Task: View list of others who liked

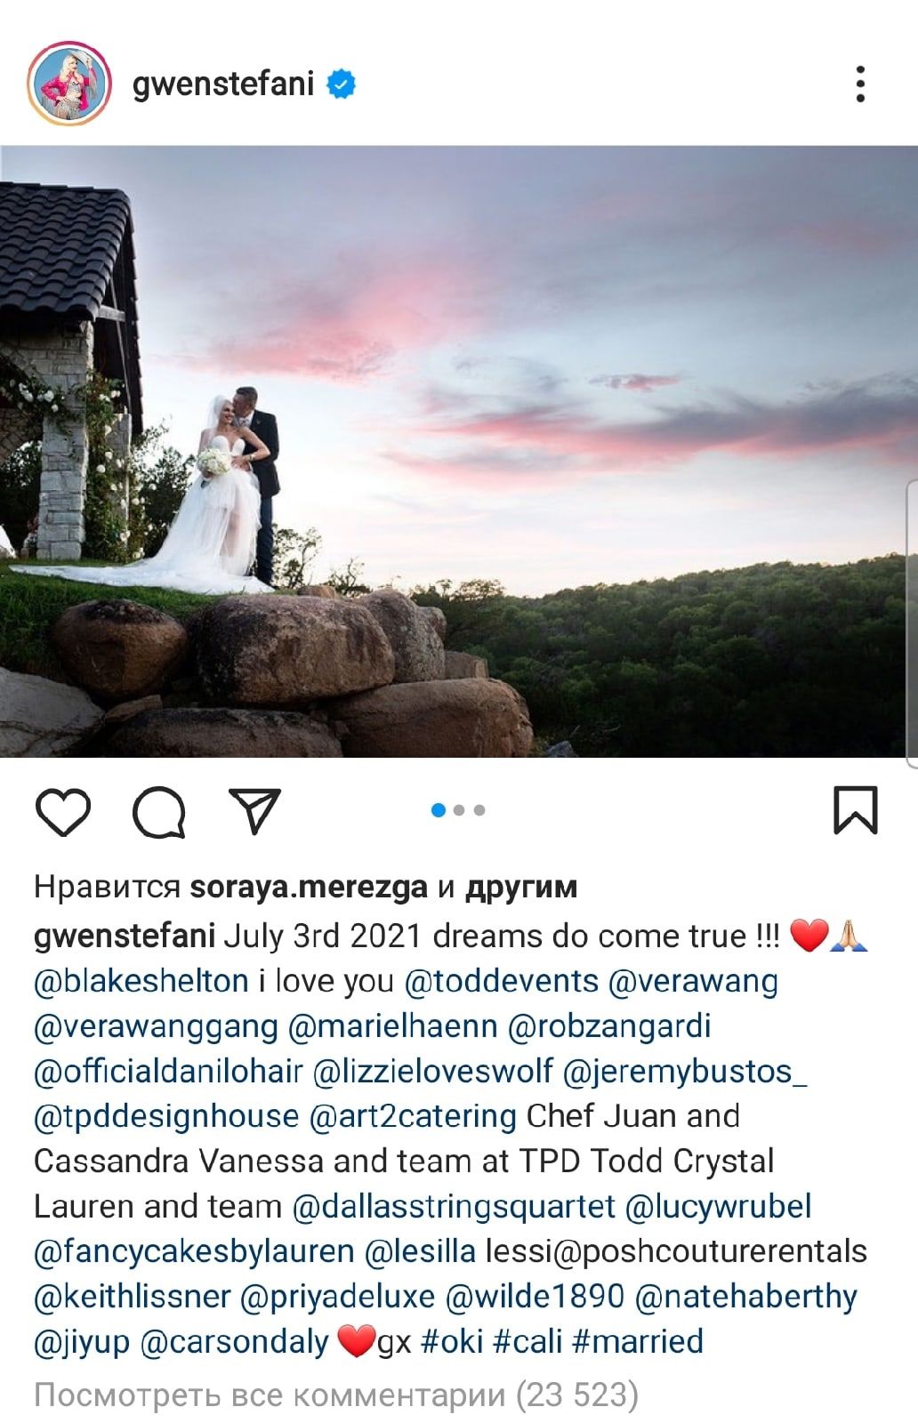Action: click(x=521, y=887)
